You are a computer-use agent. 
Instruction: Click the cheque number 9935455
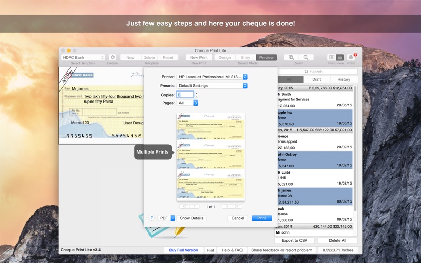79,136
